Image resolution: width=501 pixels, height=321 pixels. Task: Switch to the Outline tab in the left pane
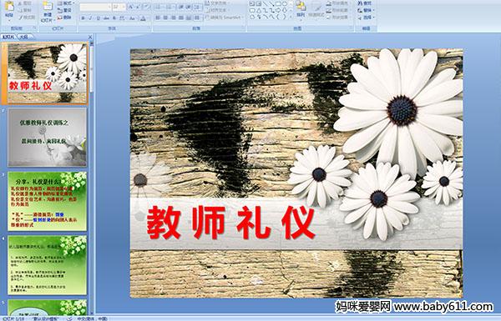tap(23, 37)
